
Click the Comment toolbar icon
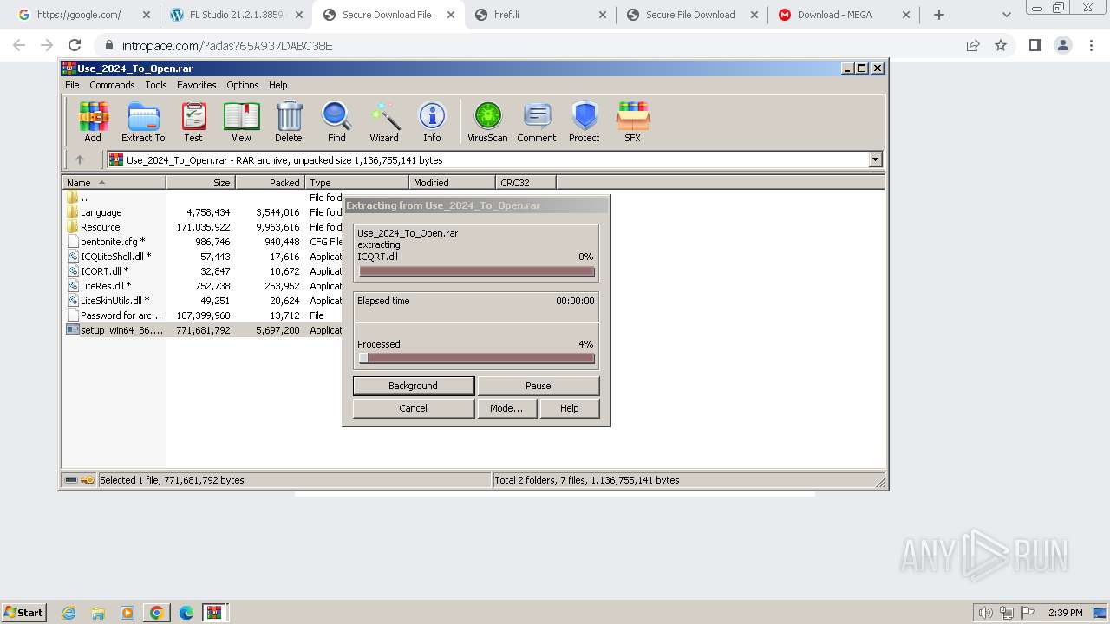click(537, 121)
